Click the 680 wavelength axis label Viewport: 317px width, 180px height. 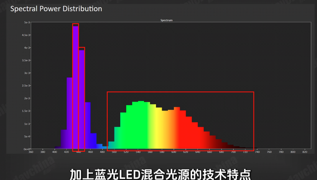coord(221,152)
